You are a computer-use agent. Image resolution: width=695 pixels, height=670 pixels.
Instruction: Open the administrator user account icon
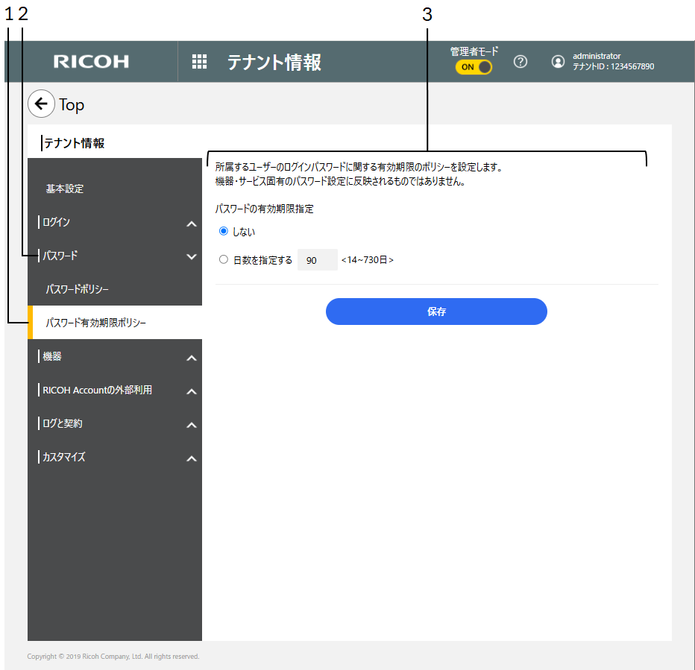[x=558, y=62]
